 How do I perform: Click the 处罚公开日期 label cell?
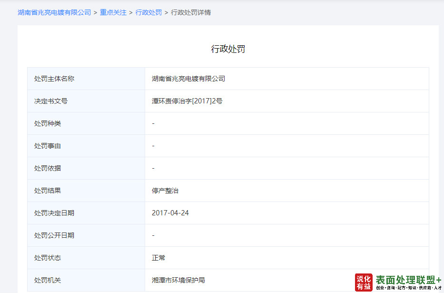tap(86, 235)
